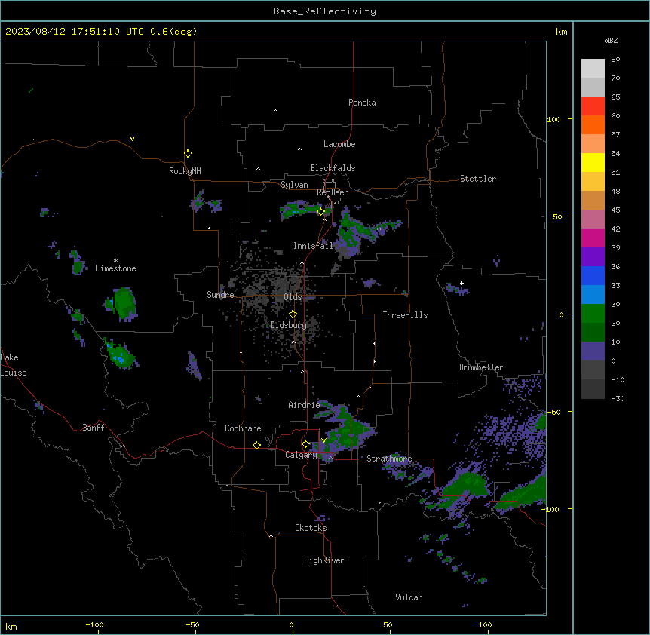Click the Didsbury town label
The image size is (650, 635).
pos(289,325)
